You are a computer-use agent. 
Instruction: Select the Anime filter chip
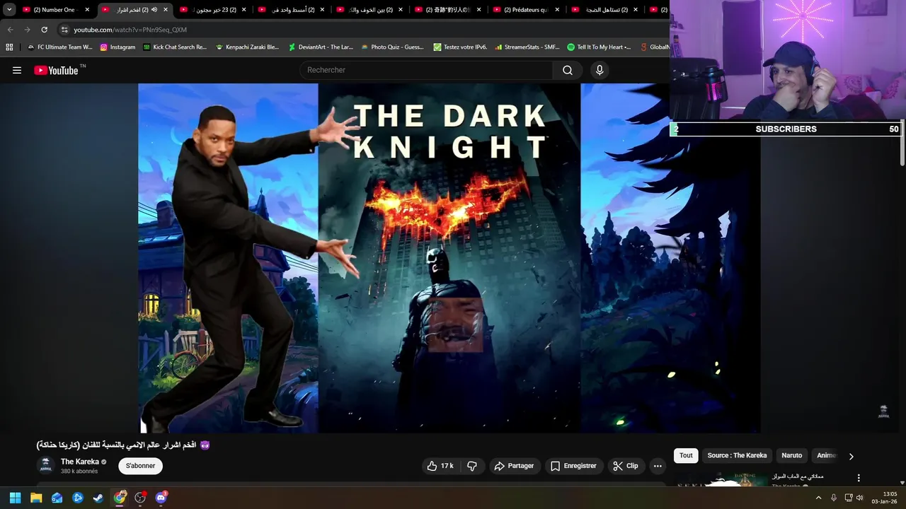pyautogui.click(x=826, y=456)
